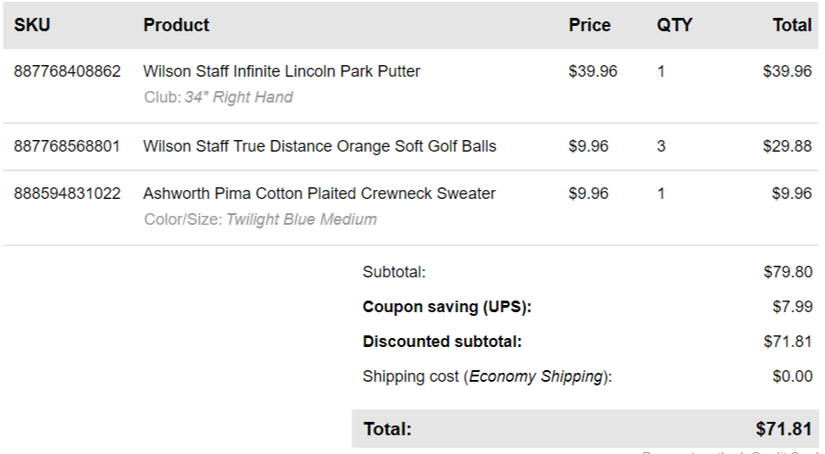Screen dimensions: 825x454
Task: Click the golf balls quantity value 3
Action: pos(661,146)
